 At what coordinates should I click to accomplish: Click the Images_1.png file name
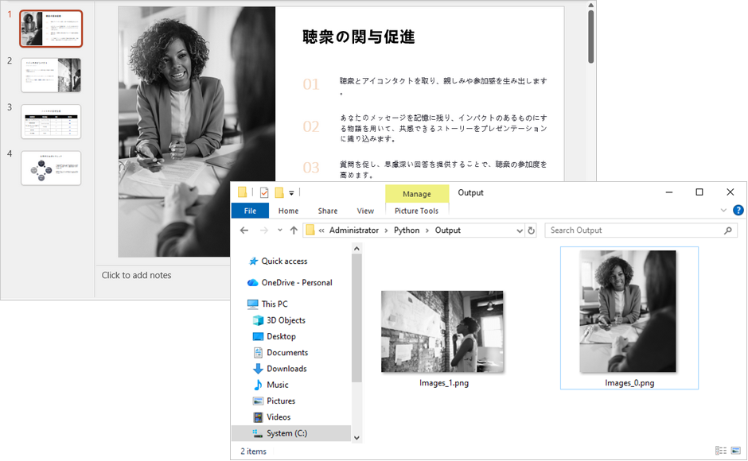pos(444,383)
